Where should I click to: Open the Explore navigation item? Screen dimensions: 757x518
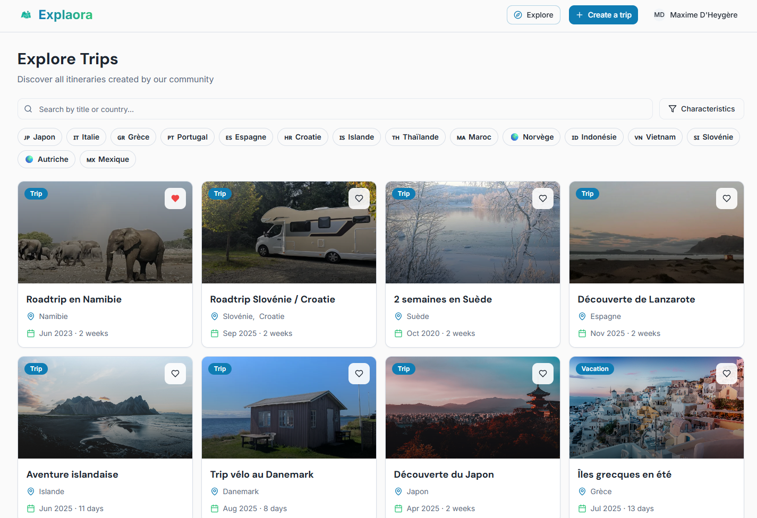533,15
